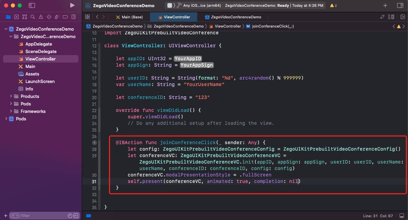Jump to the next issue
Image resolution: width=408 pixels, height=220 pixels.
pos(404,26)
